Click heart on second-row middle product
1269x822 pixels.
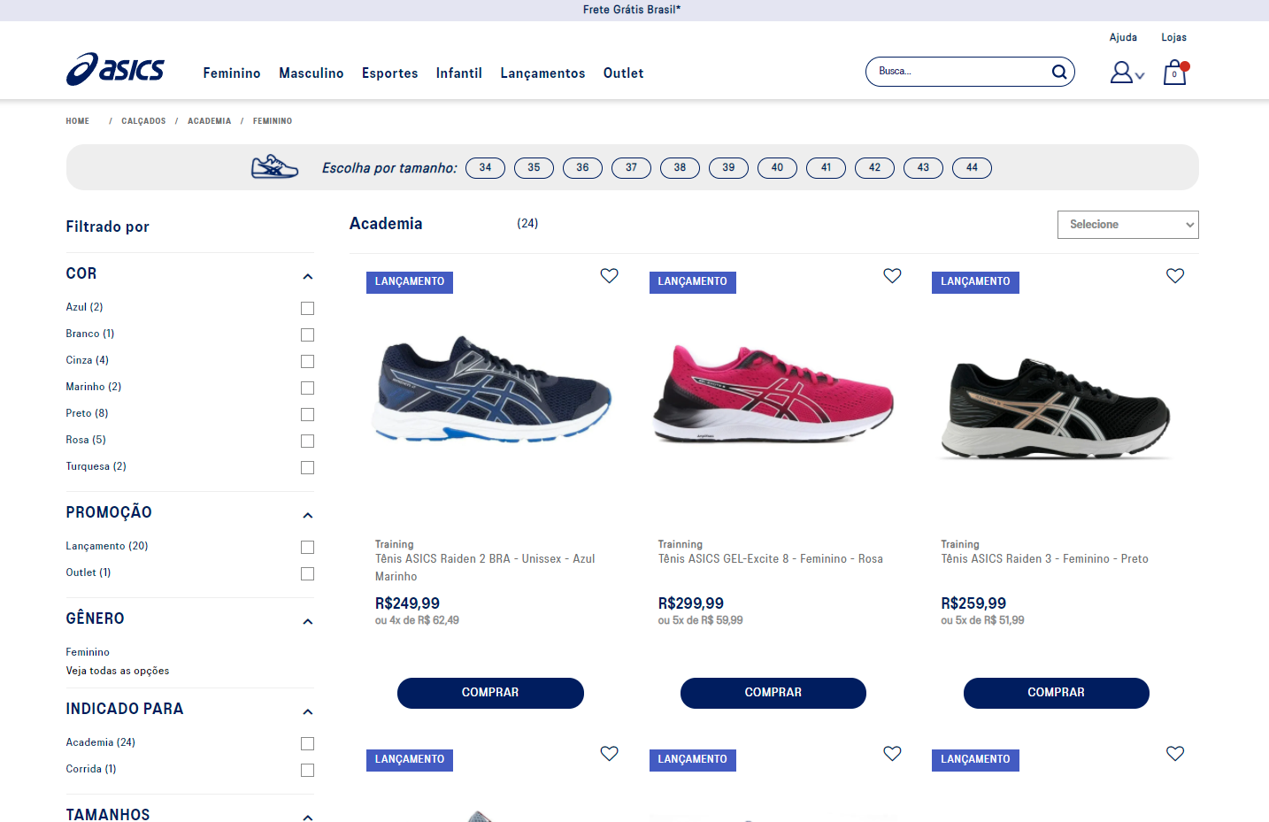(x=892, y=754)
